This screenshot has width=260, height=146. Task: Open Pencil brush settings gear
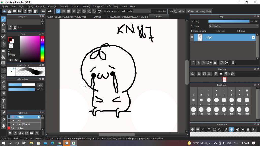(x=39, y=117)
